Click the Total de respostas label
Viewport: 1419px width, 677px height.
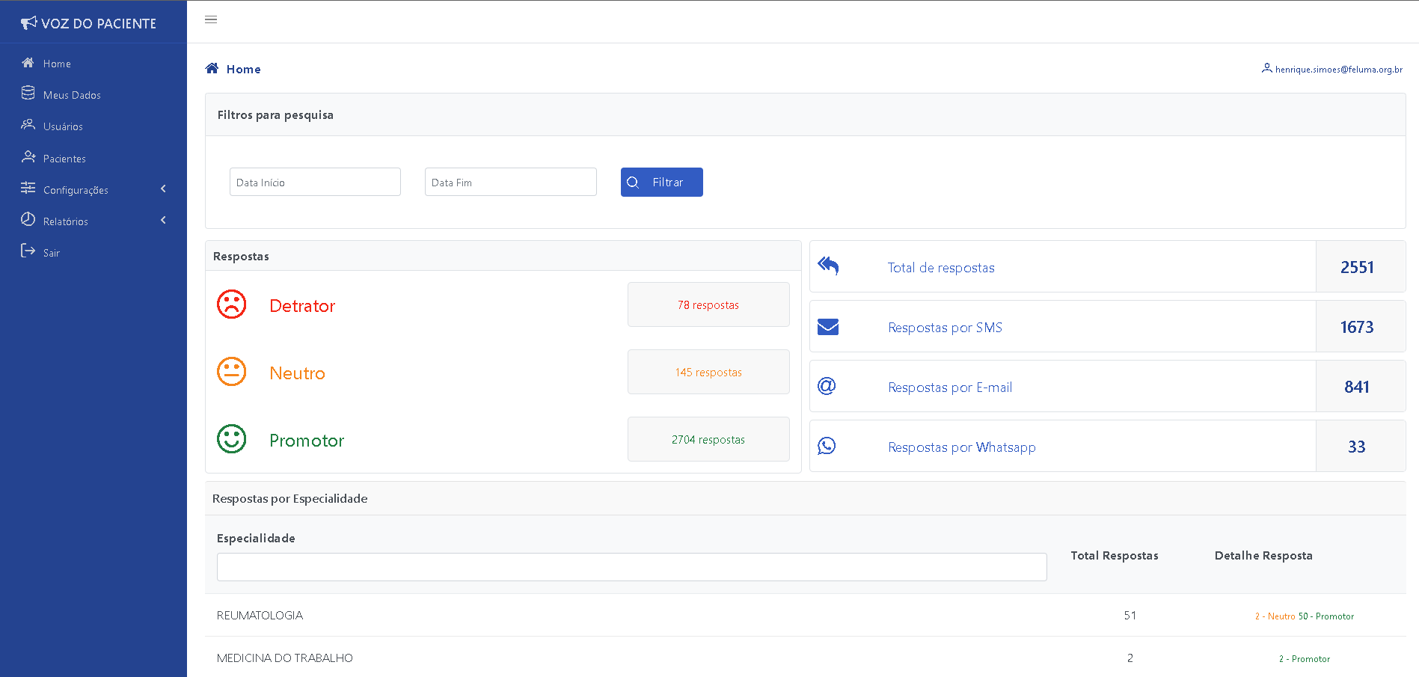(941, 268)
